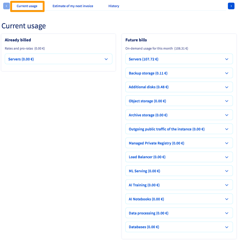
Task: Expand the Object storage section
Action: point(179,101)
